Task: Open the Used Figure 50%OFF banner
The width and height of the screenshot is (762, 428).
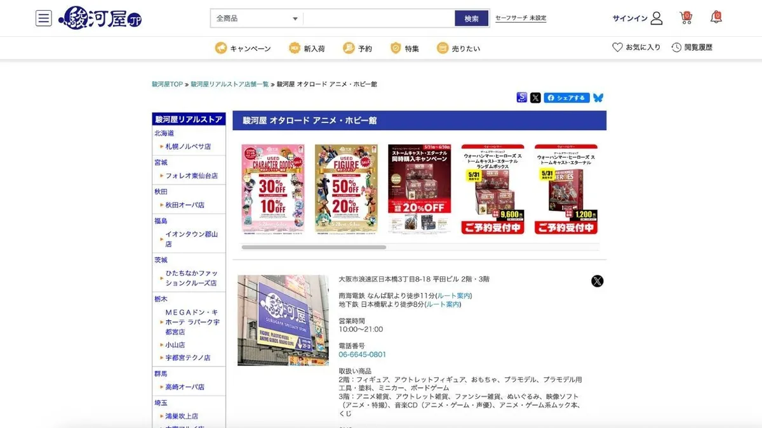Action: (346, 189)
